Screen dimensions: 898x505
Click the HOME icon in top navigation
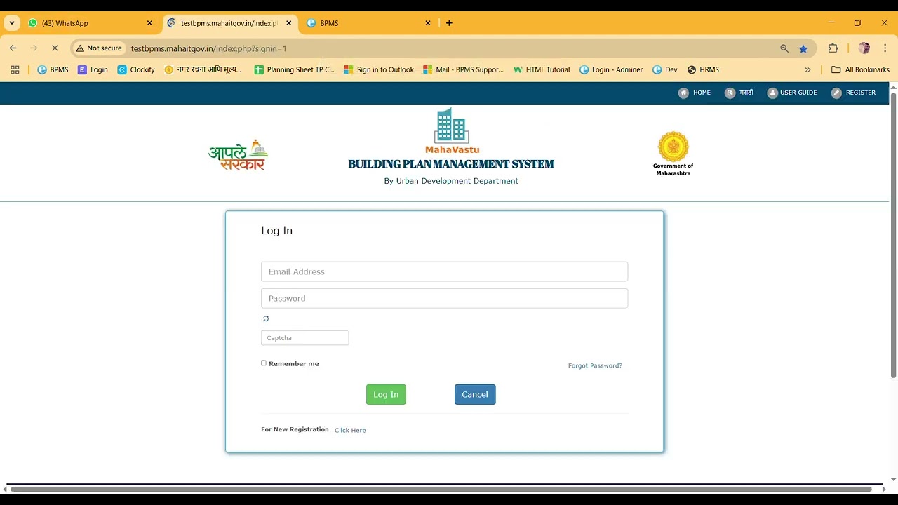point(683,93)
